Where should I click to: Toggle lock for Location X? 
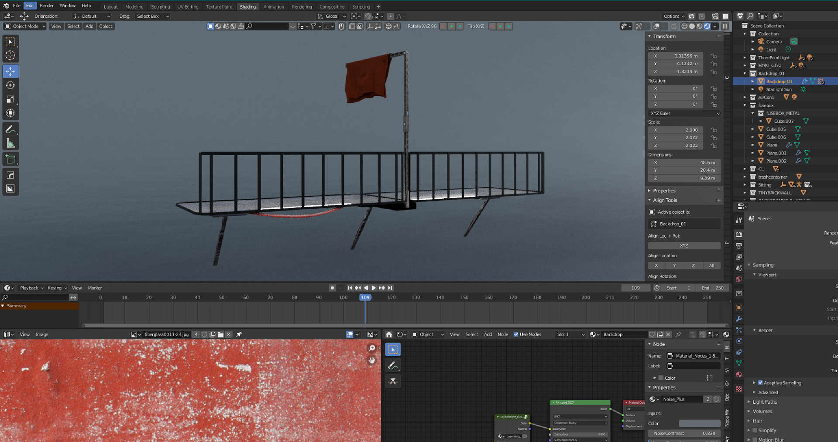tap(714, 56)
